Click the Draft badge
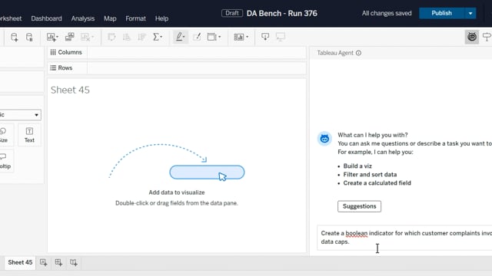Screen dimensions: 492x276 (x=232, y=13)
